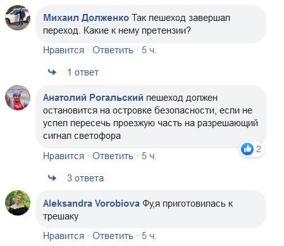
Task: Click the blue thumbs-up reaction icon
Action: [x=247, y=149]
